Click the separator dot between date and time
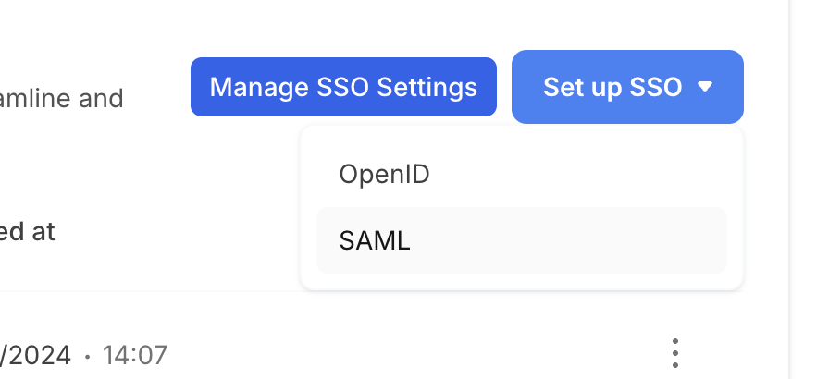The height and width of the screenshot is (379, 829). [87, 355]
